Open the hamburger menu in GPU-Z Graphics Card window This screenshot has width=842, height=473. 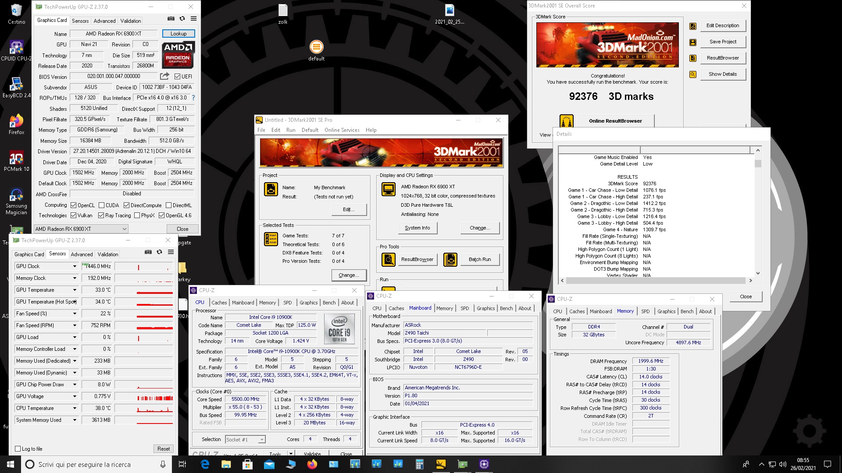[193, 19]
